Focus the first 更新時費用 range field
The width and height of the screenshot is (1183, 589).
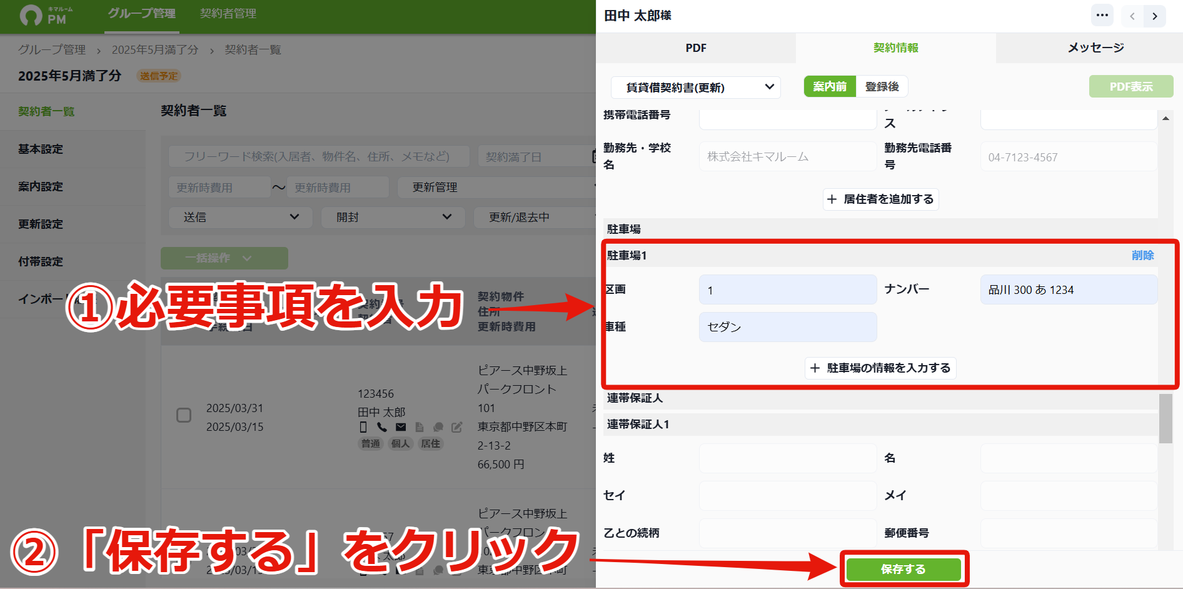[x=219, y=187]
